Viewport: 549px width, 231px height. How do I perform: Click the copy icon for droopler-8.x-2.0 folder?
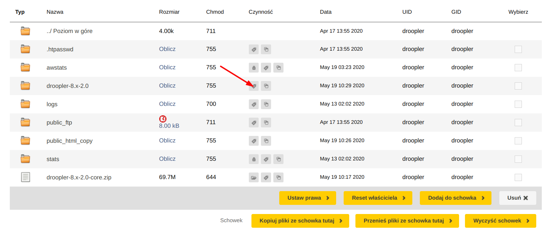(266, 86)
